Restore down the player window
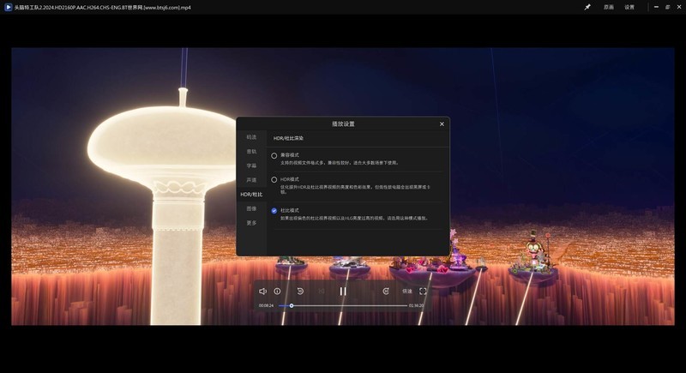686x373 pixels. pos(668,7)
